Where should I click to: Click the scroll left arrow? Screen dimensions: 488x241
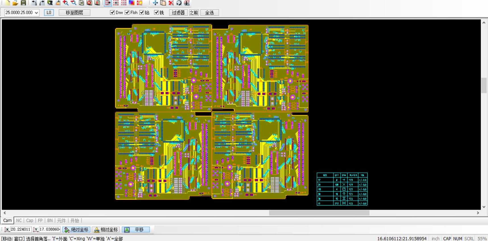click(5, 213)
